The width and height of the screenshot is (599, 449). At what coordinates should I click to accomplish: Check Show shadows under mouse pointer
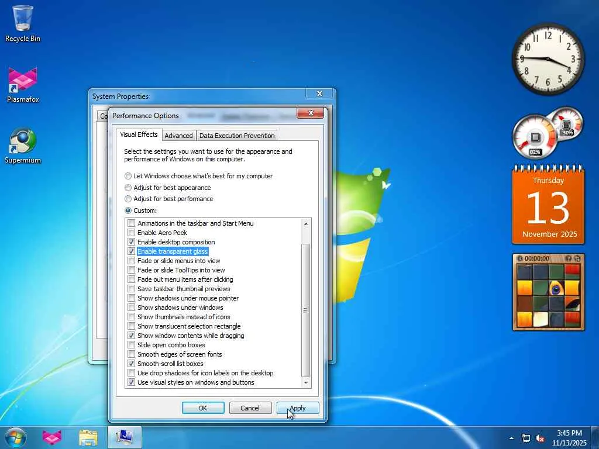pyautogui.click(x=132, y=298)
